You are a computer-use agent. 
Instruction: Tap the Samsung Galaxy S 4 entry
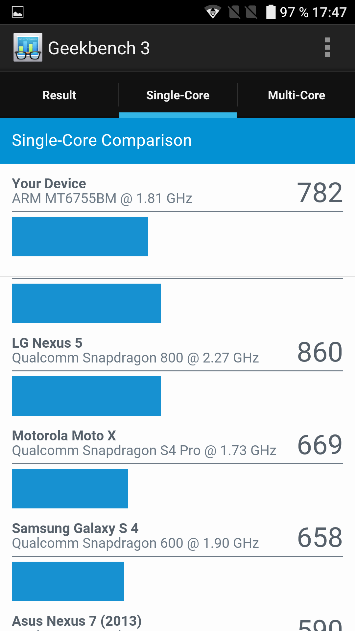point(135,536)
